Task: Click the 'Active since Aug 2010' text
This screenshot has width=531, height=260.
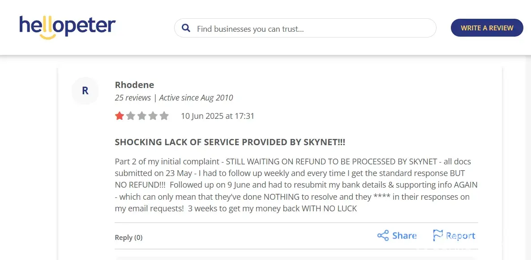Action: click(196, 98)
